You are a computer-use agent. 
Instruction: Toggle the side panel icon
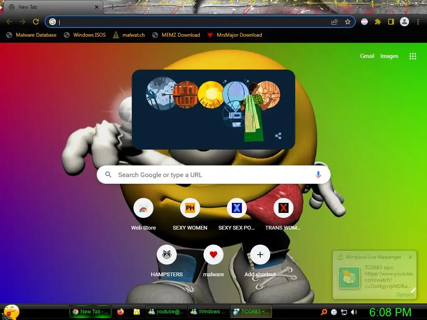point(391,22)
